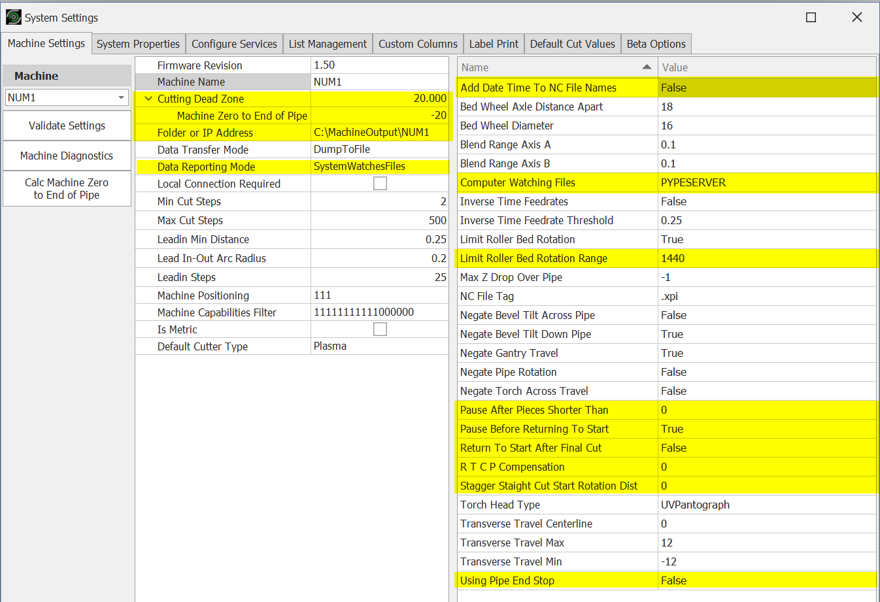Edit the Machine Name value NUM1
This screenshot has width=880, height=602.
click(x=379, y=82)
